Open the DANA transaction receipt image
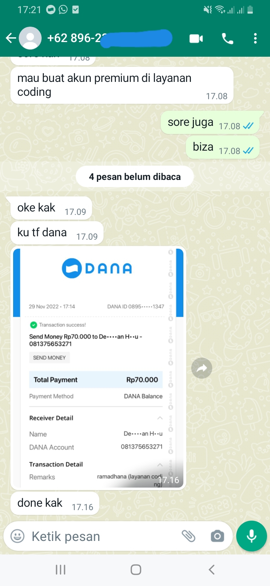Image resolution: width=270 pixels, height=586 pixels. pos(98,368)
